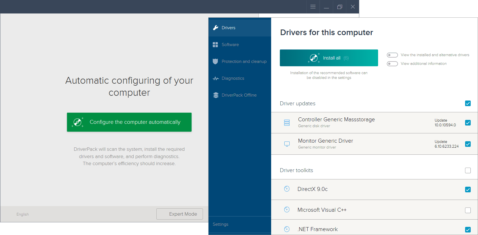Uncheck the .NET Framework checkbox
The height and width of the screenshot is (235, 478).
tap(468, 230)
